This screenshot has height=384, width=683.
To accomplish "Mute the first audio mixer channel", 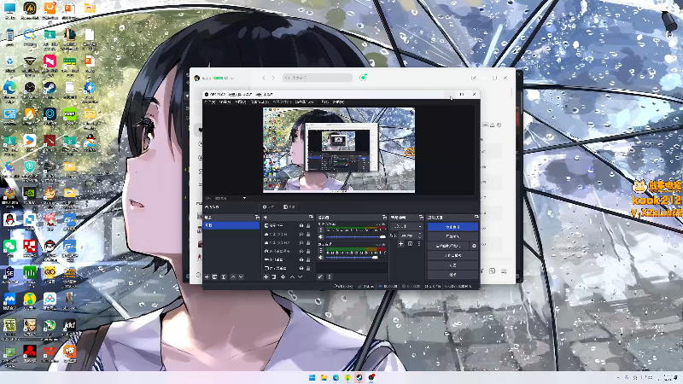I will coord(321,237).
